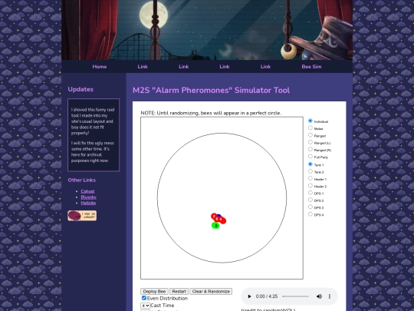Select the Full Party radio option
Image resolution: width=414 pixels, height=311 pixels.
point(310,157)
